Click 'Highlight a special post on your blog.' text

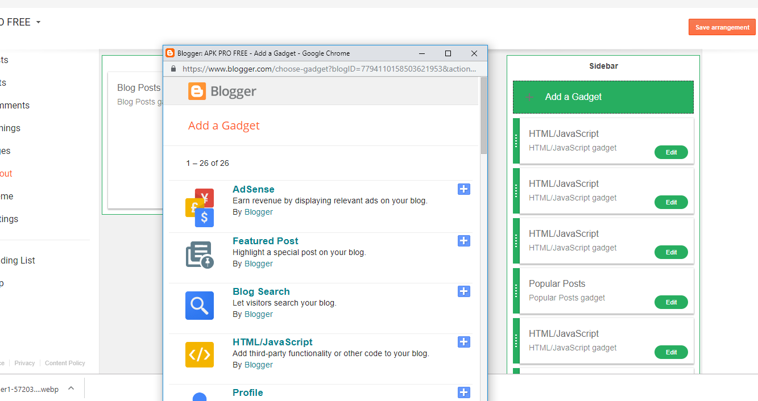(x=299, y=252)
